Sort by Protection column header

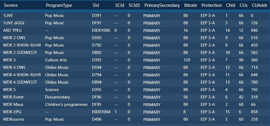[x=212, y=5]
